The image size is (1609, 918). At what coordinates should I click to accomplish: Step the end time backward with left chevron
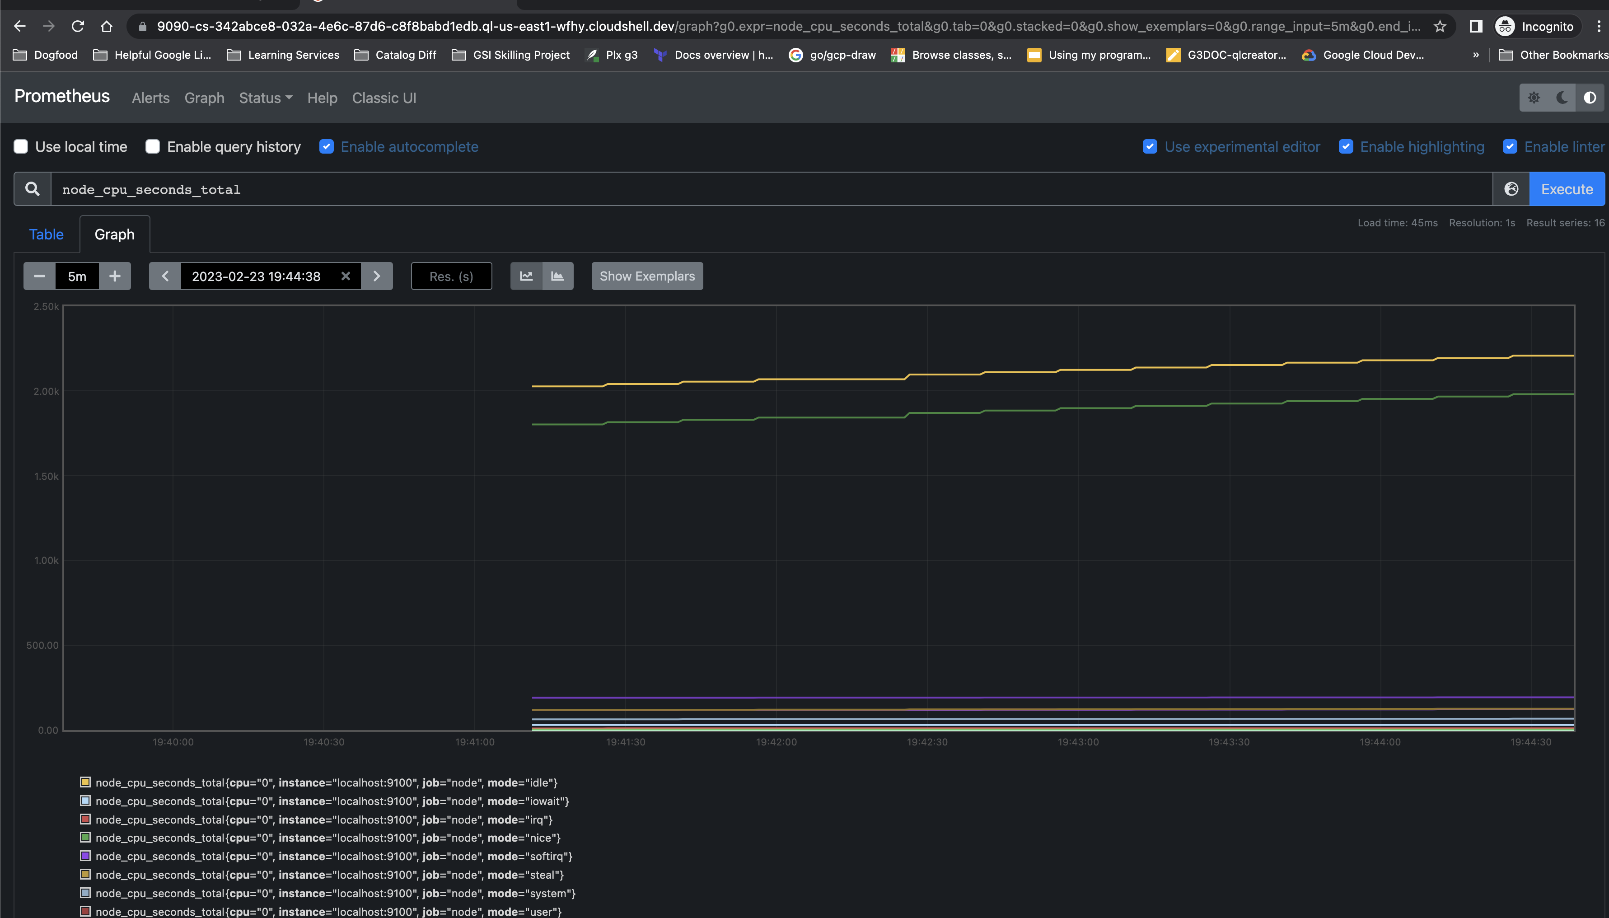pyautogui.click(x=165, y=276)
